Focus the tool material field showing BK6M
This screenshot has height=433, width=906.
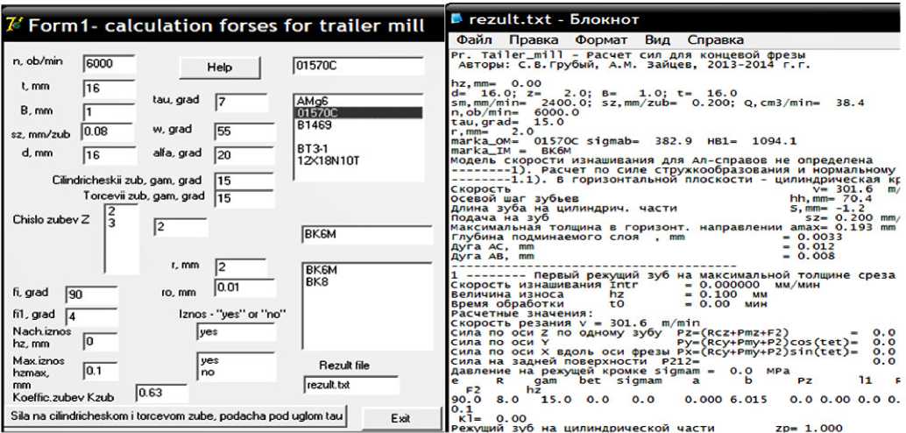coord(366,235)
